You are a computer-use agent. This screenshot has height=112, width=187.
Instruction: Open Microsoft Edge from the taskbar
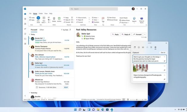103,110
